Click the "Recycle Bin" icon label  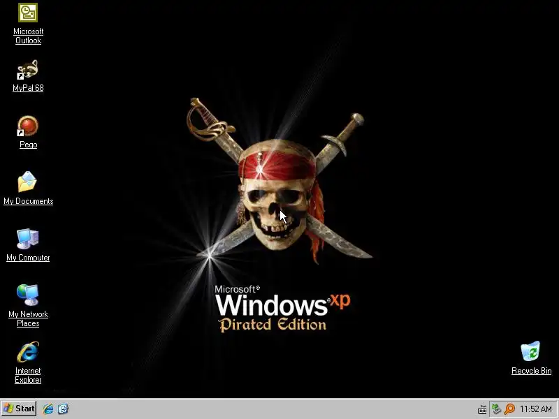531,371
